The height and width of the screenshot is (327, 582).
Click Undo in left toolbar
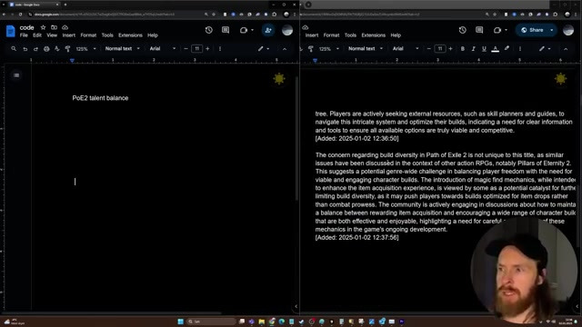(x=25, y=48)
